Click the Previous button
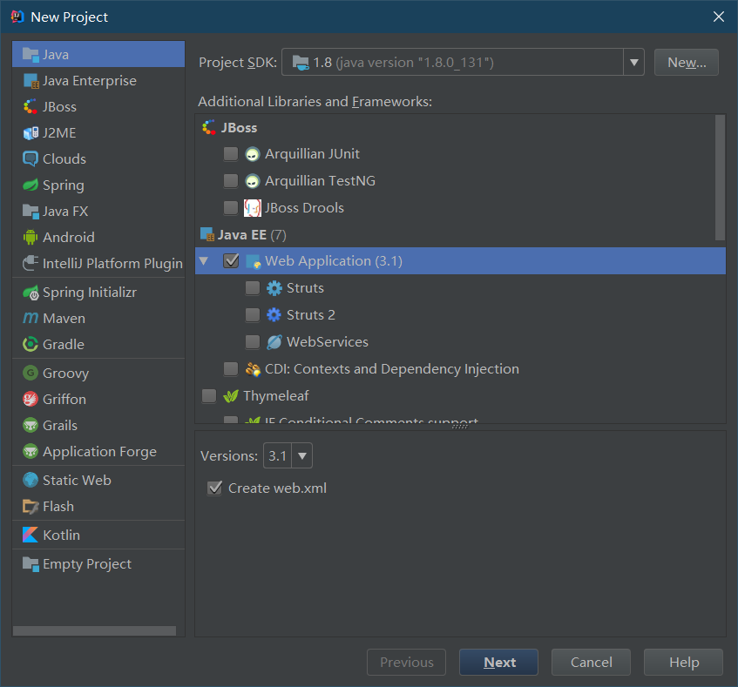The height and width of the screenshot is (687, 738). click(406, 662)
